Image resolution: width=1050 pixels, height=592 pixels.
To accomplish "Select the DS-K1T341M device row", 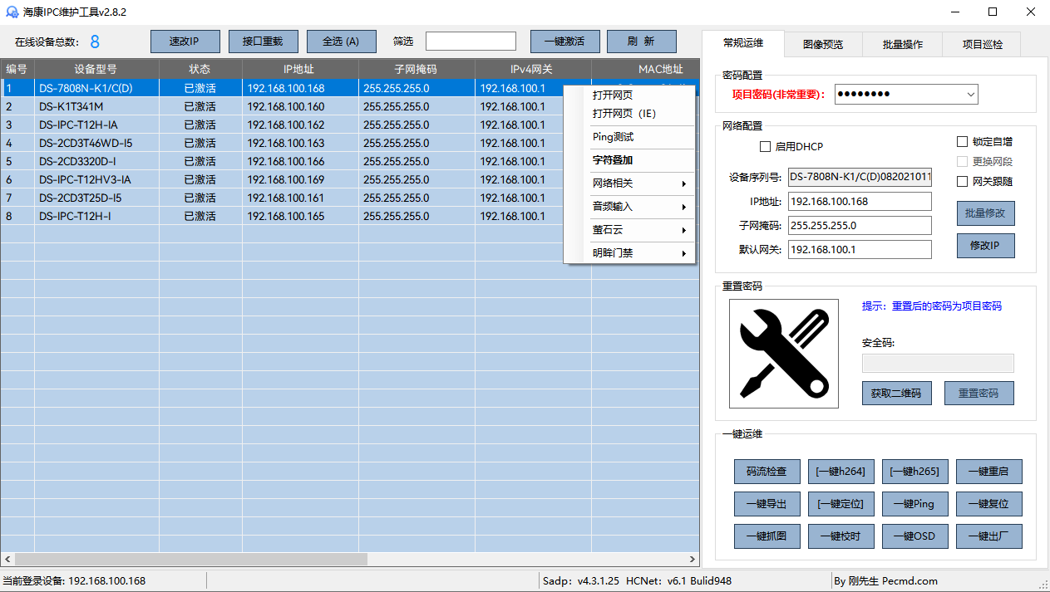I will [282, 106].
